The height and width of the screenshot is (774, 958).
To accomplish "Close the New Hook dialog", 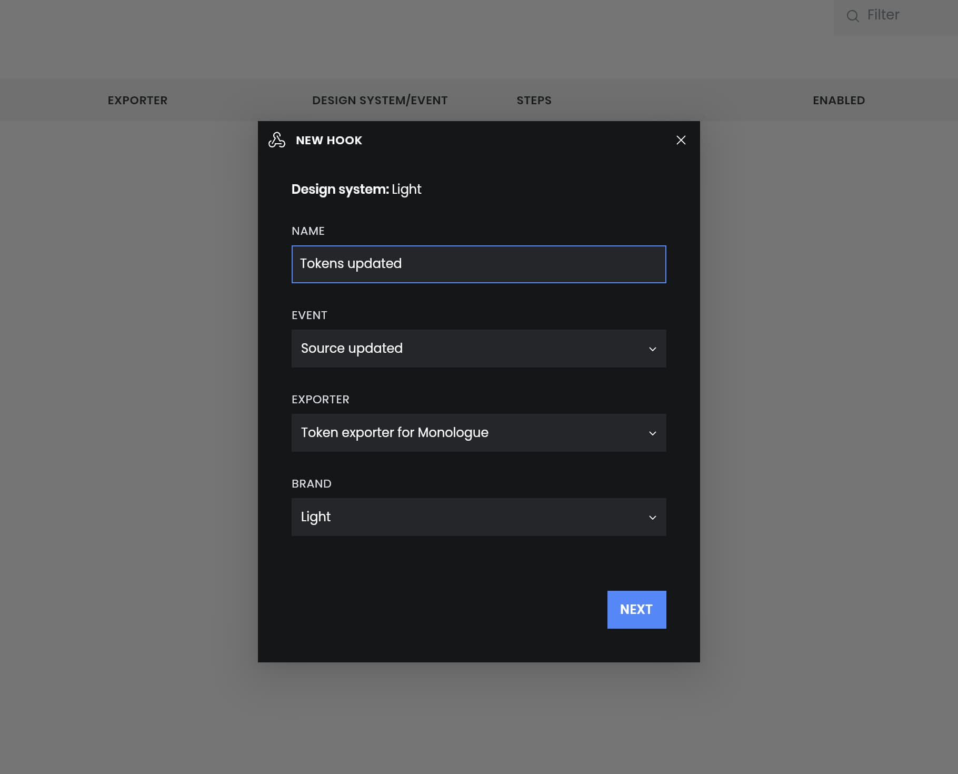I will pyautogui.click(x=681, y=140).
